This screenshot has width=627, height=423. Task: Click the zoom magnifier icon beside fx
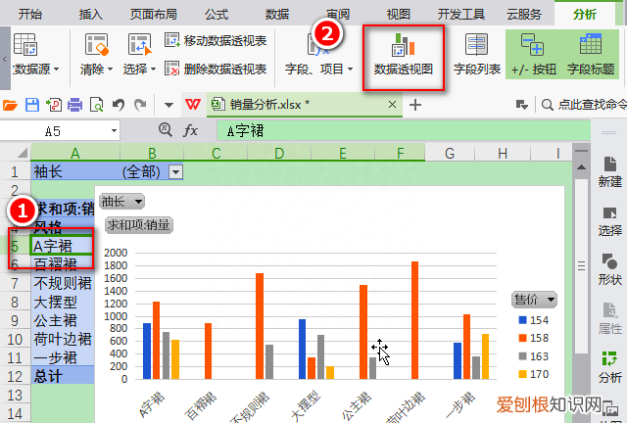click(x=166, y=130)
